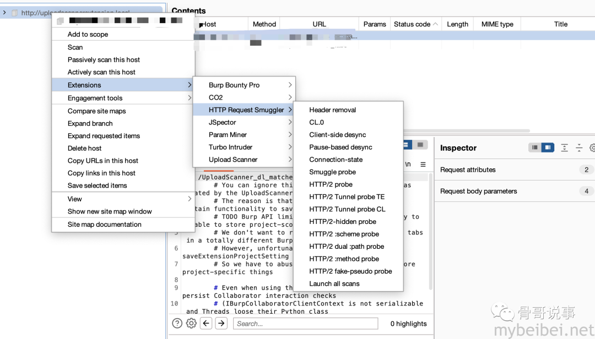Sort table by Method column

264,24
